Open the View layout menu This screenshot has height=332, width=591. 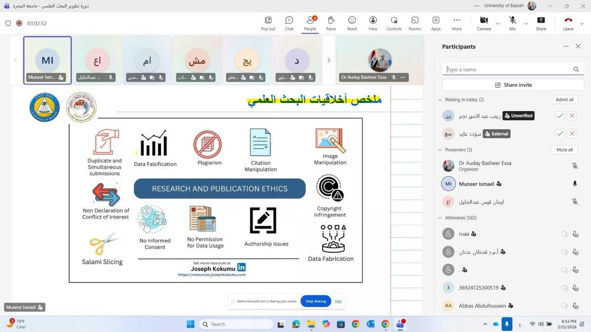tap(373, 23)
